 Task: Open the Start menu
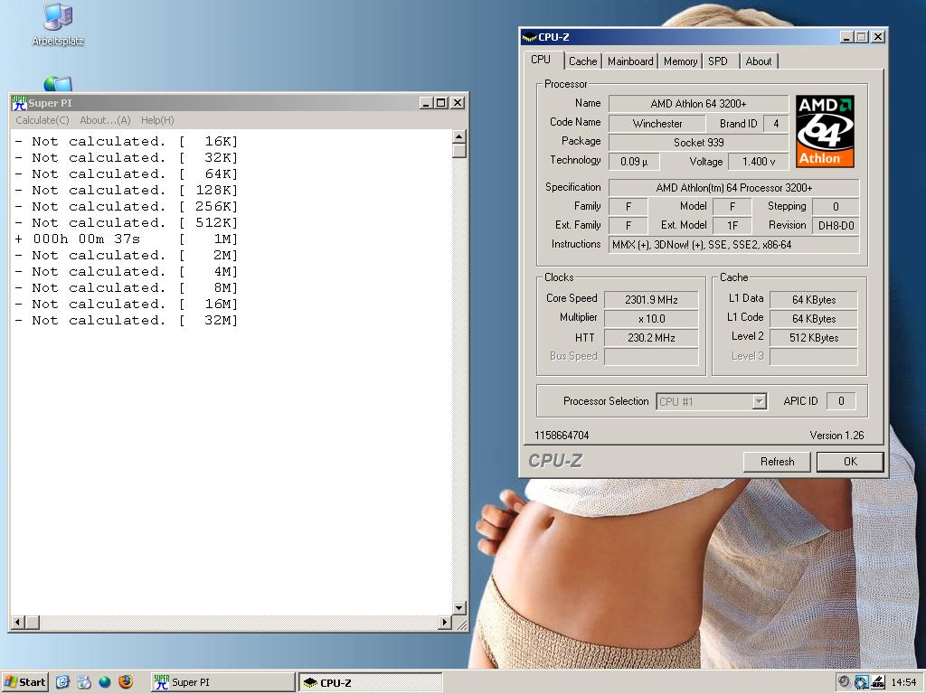pyautogui.click(x=24, y=682)
